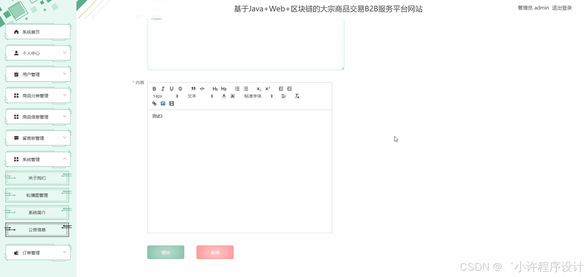This screenshot has width=585, height=277.
Task: Expand the 商品信息管理 menu
Action: click(x=38, y=117)
